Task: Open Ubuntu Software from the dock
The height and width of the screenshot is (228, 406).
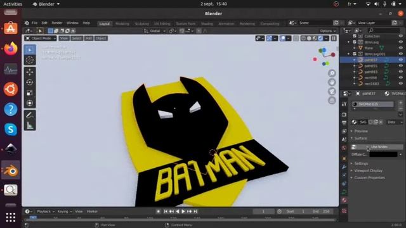Action: 11,28
